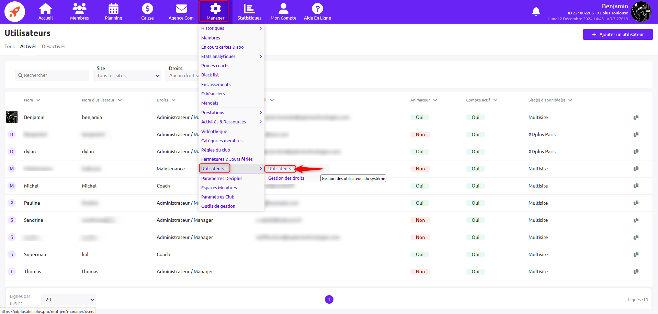Image resolution: width=658 pixels, height=314 pixels.
Task: Click the notification bell icon
Action: [x=536, y=12]
